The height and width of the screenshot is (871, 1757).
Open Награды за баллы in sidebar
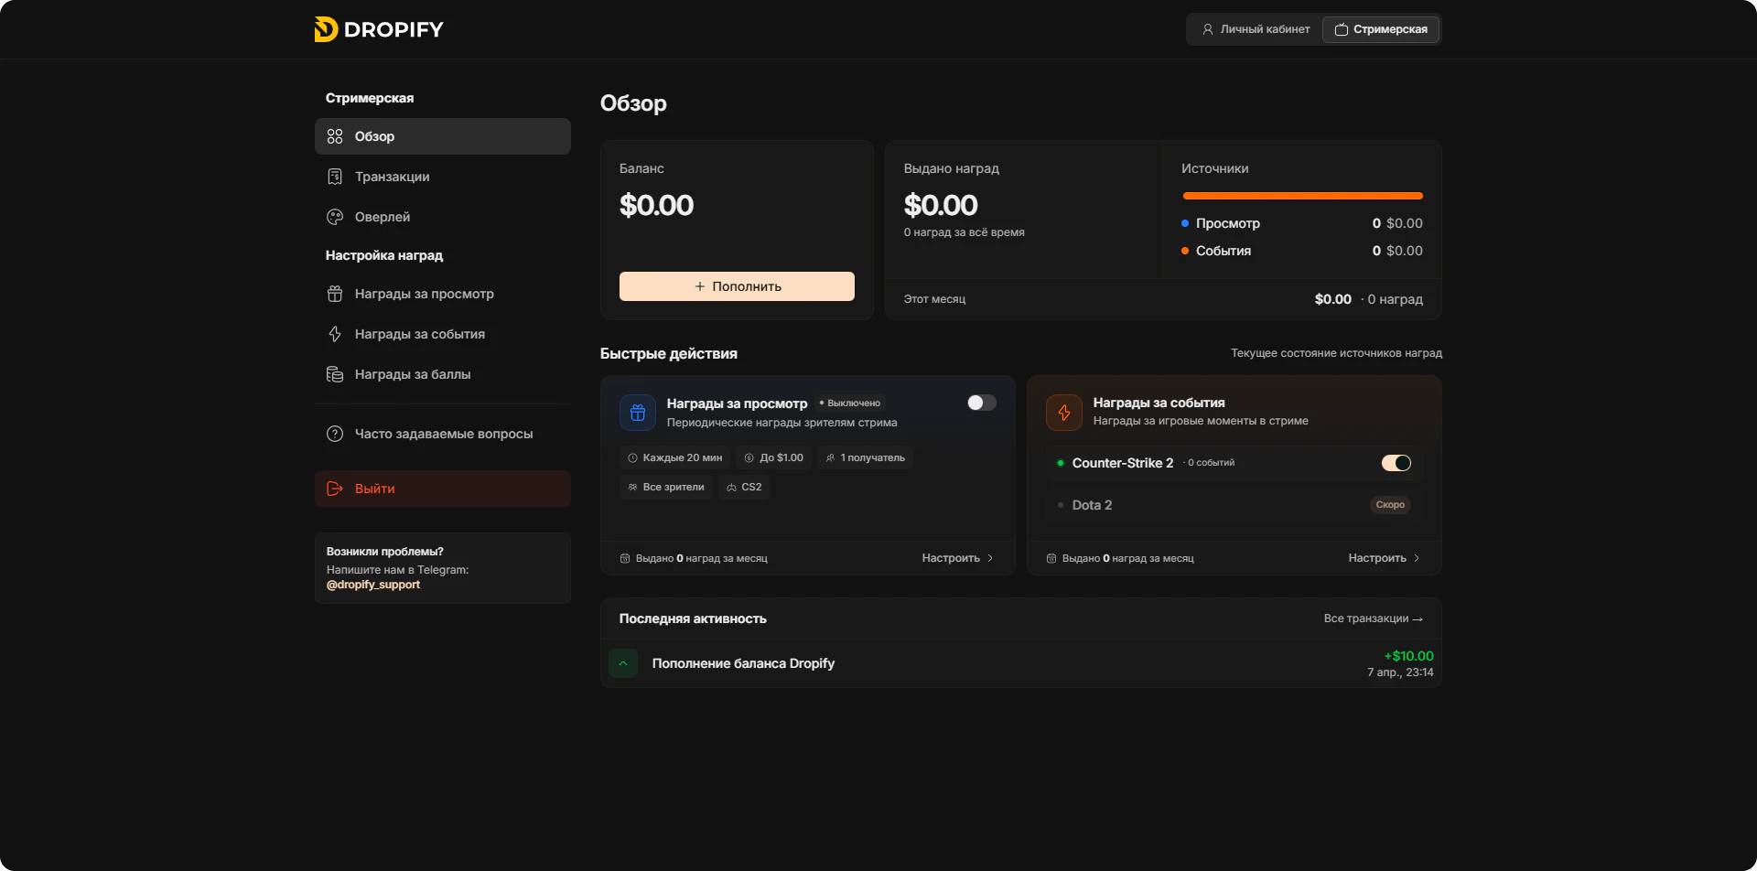[443, 374]
